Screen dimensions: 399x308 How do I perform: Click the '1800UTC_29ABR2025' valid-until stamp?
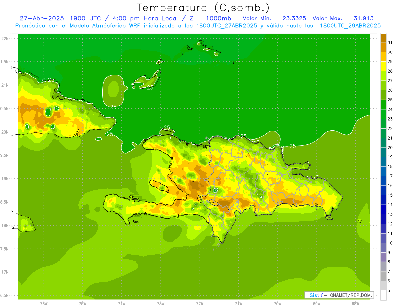(x=350, y=26)
